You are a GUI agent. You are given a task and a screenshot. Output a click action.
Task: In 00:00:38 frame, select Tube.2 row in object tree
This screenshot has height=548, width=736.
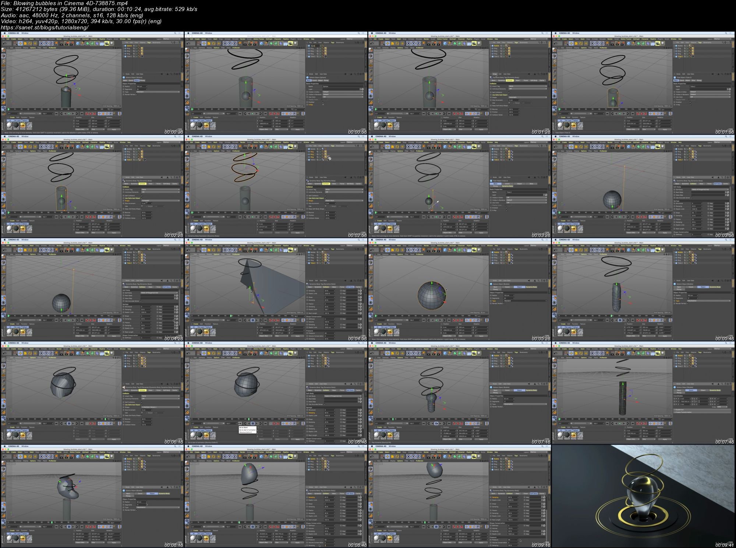click(129, 57)
